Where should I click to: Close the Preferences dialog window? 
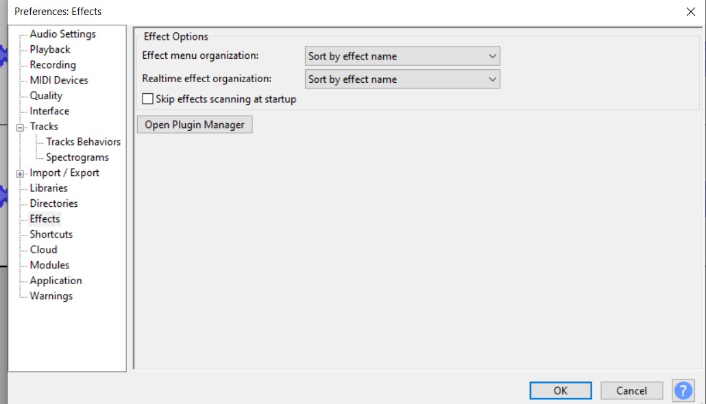(690, 11)
